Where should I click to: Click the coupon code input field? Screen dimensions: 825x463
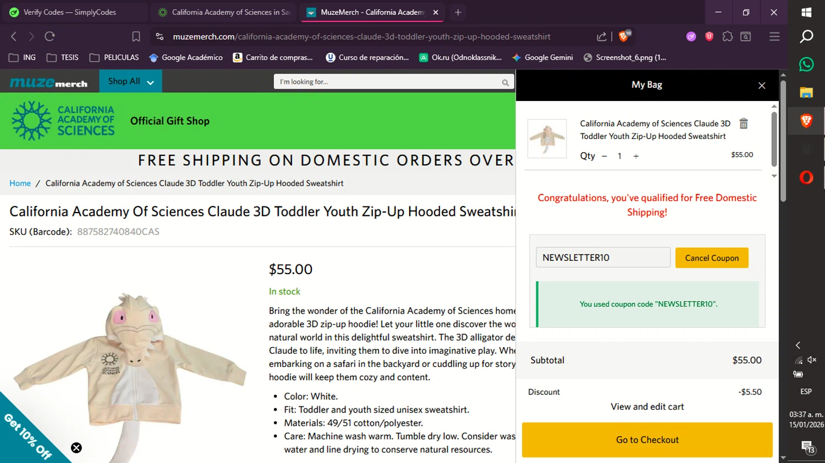click(x=603, y=258)
